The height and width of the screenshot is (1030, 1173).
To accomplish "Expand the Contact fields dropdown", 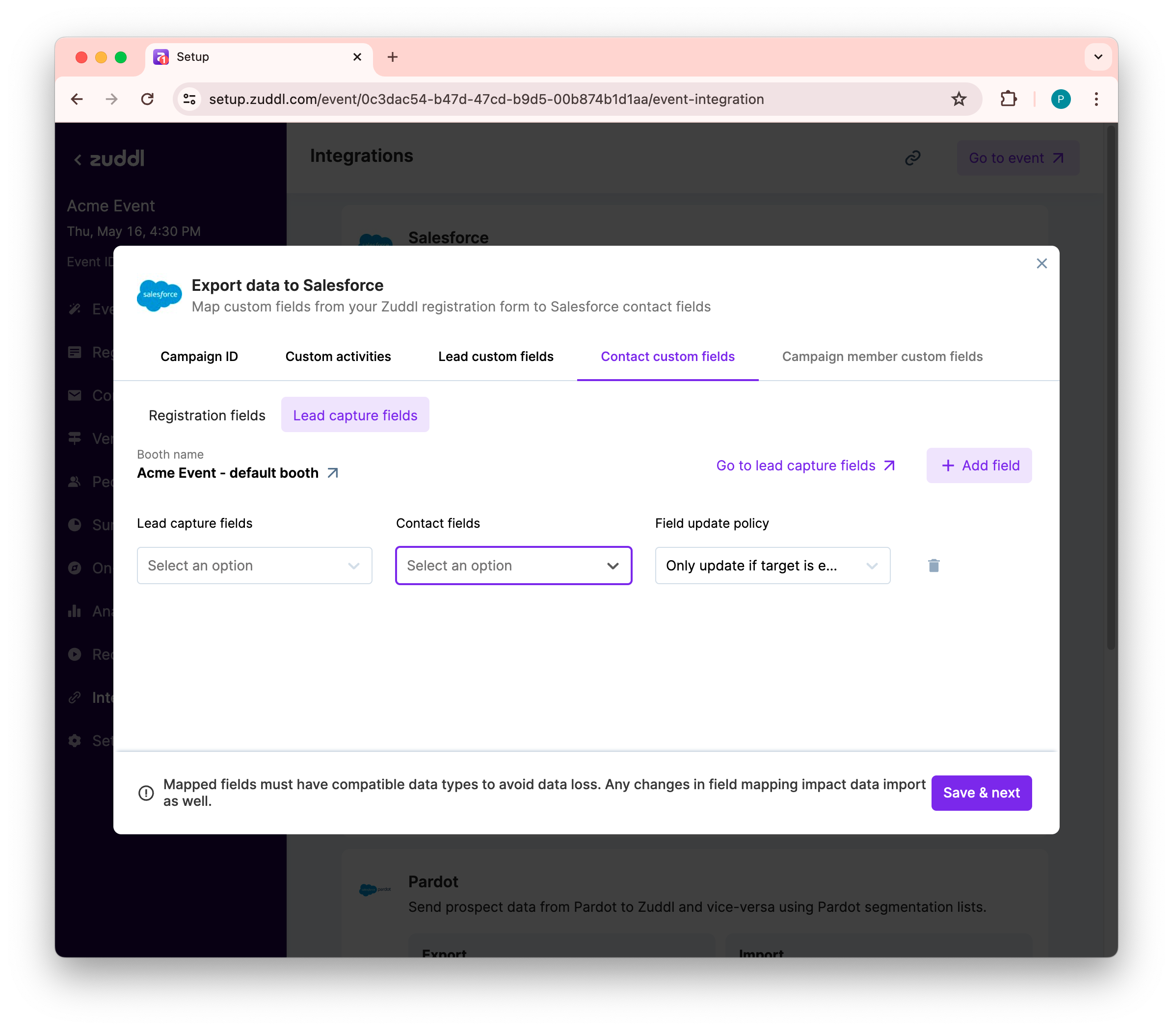I will point(513,566).
